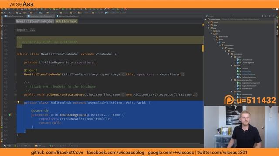This screenshot has width=279, height=156.
Task: Expand the idea folder in project tree
Action: point(208,25)
